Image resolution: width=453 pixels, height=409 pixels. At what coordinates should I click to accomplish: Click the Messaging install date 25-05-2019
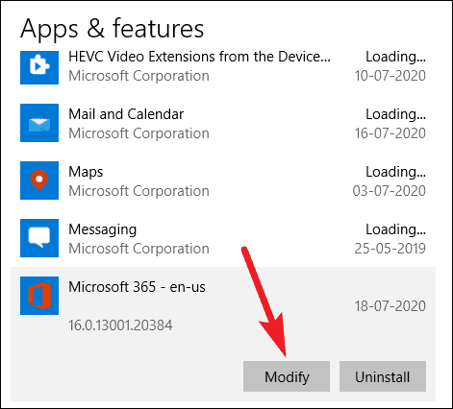390,249
